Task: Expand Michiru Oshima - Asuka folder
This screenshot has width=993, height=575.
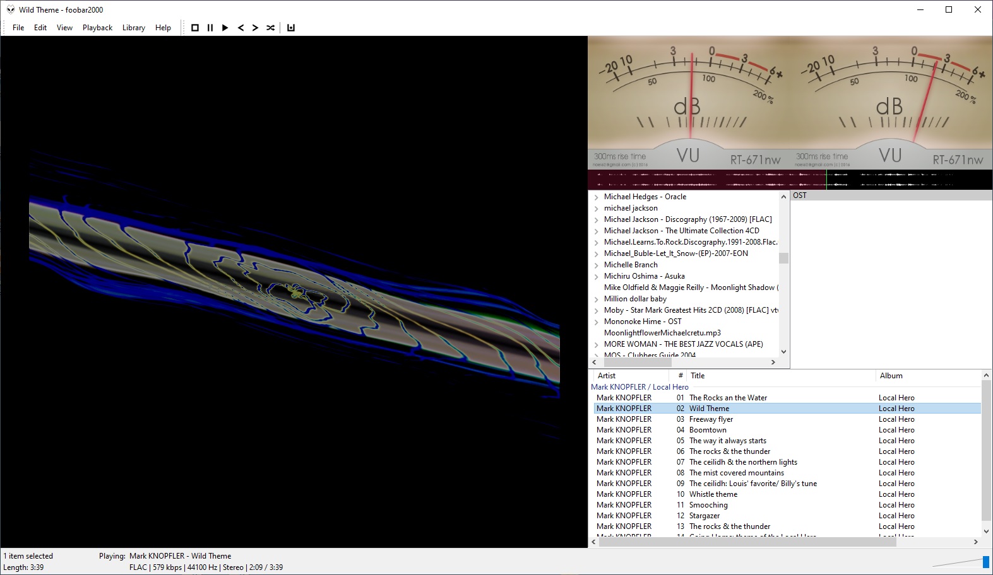Action: [596, 277]
